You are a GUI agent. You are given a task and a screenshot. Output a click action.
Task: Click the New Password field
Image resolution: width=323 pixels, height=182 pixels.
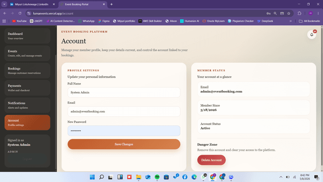tap(124, 130)
